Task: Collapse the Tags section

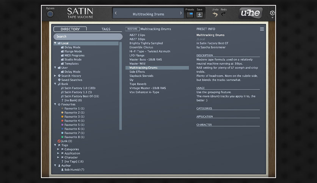Action: [x=55, y=145]
